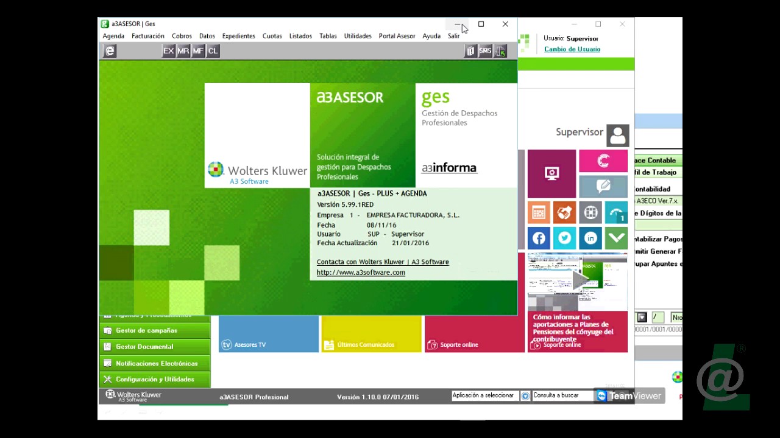Open the Expedientes menu
The width and height of the screenshot is (780, 438).
tap(239, 36)
